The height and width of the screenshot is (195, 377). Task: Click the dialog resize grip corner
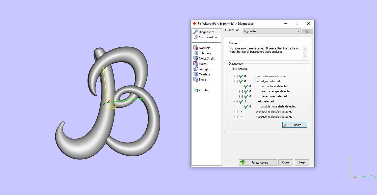313,165
